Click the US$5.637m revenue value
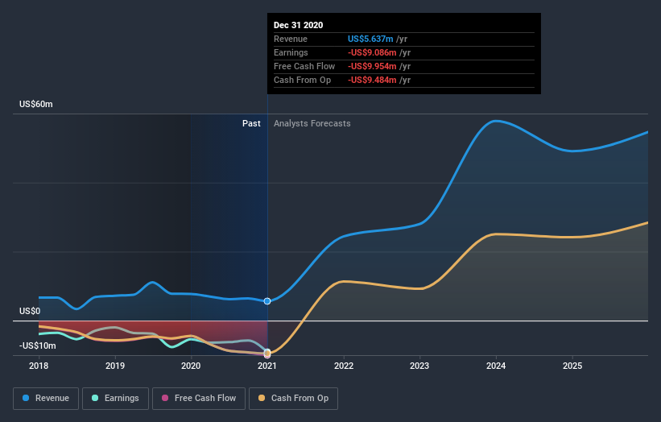The height and width of the screenshot is (422, 661). (x=370, y=39)
